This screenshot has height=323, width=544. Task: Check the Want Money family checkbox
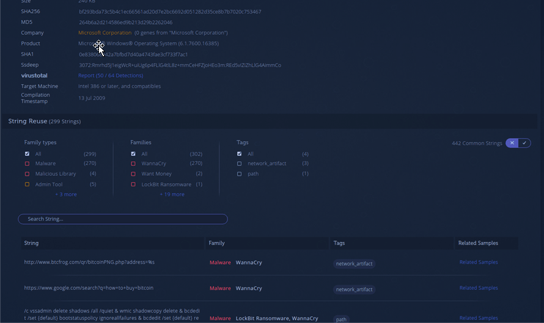(x=133, y=173)
